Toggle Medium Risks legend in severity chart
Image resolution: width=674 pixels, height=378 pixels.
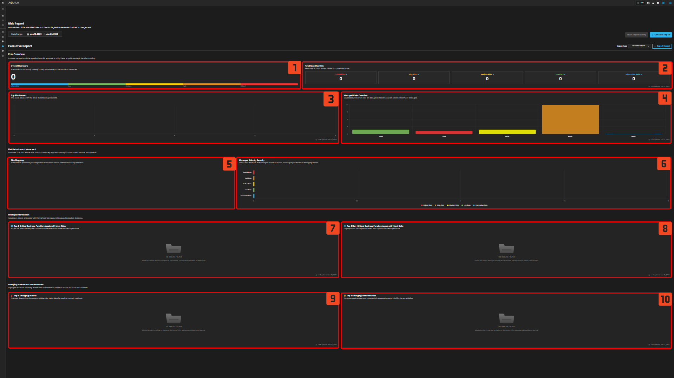point(453,205)
